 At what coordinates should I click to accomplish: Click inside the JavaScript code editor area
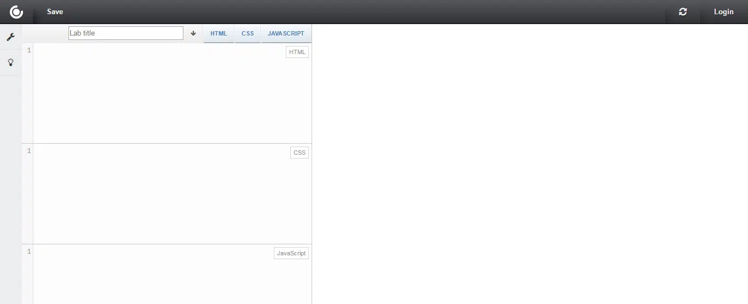tap(159, 279)
